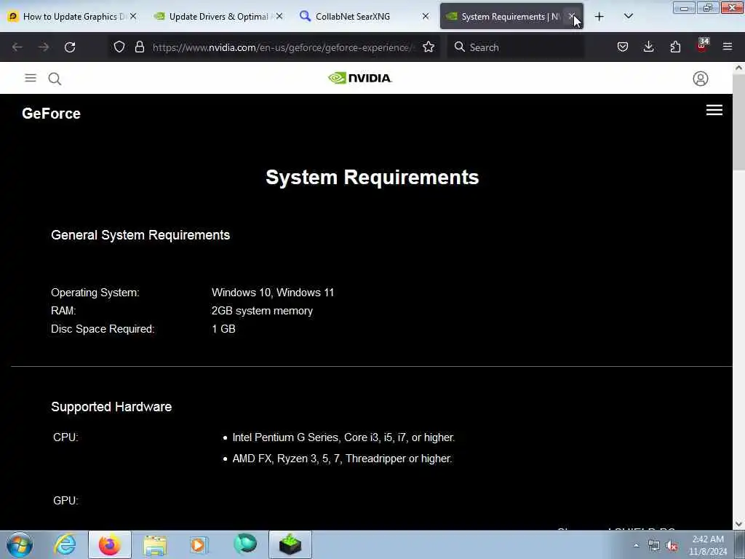Click the Disc Space Required label
The width and height of the screenshot is (745, 559).
pos(103,329)
